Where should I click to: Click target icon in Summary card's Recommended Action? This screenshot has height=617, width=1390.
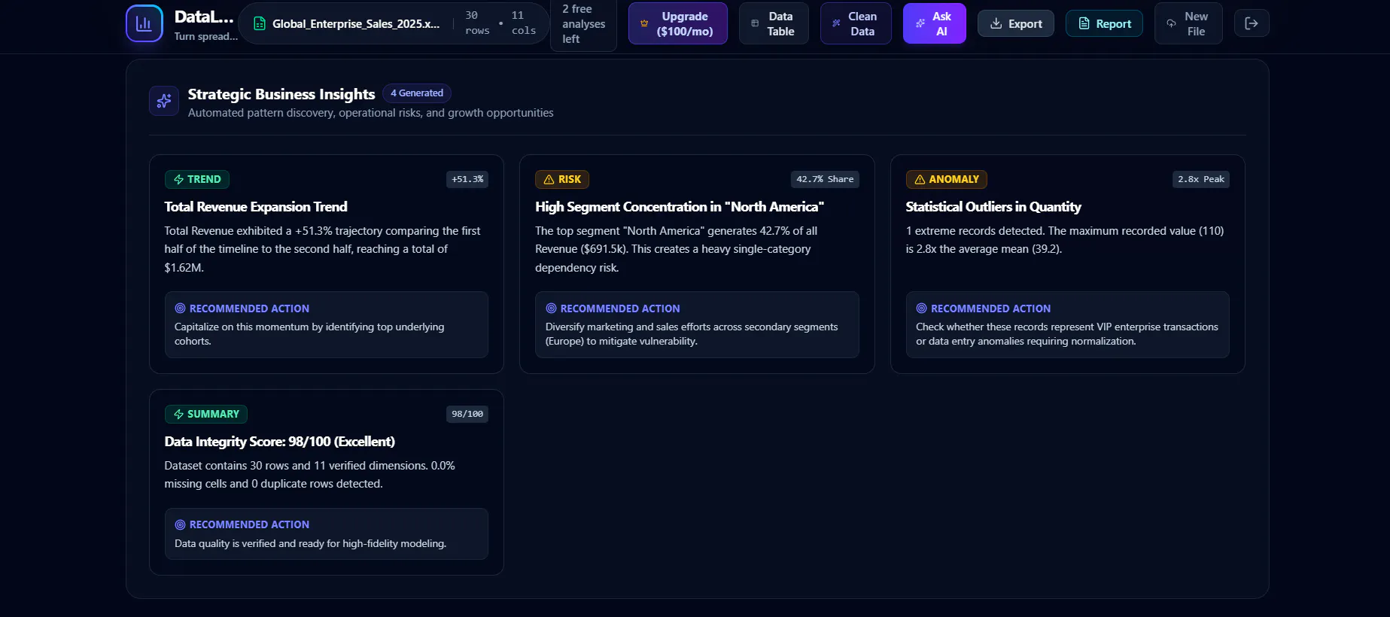[x=180, y=524]
